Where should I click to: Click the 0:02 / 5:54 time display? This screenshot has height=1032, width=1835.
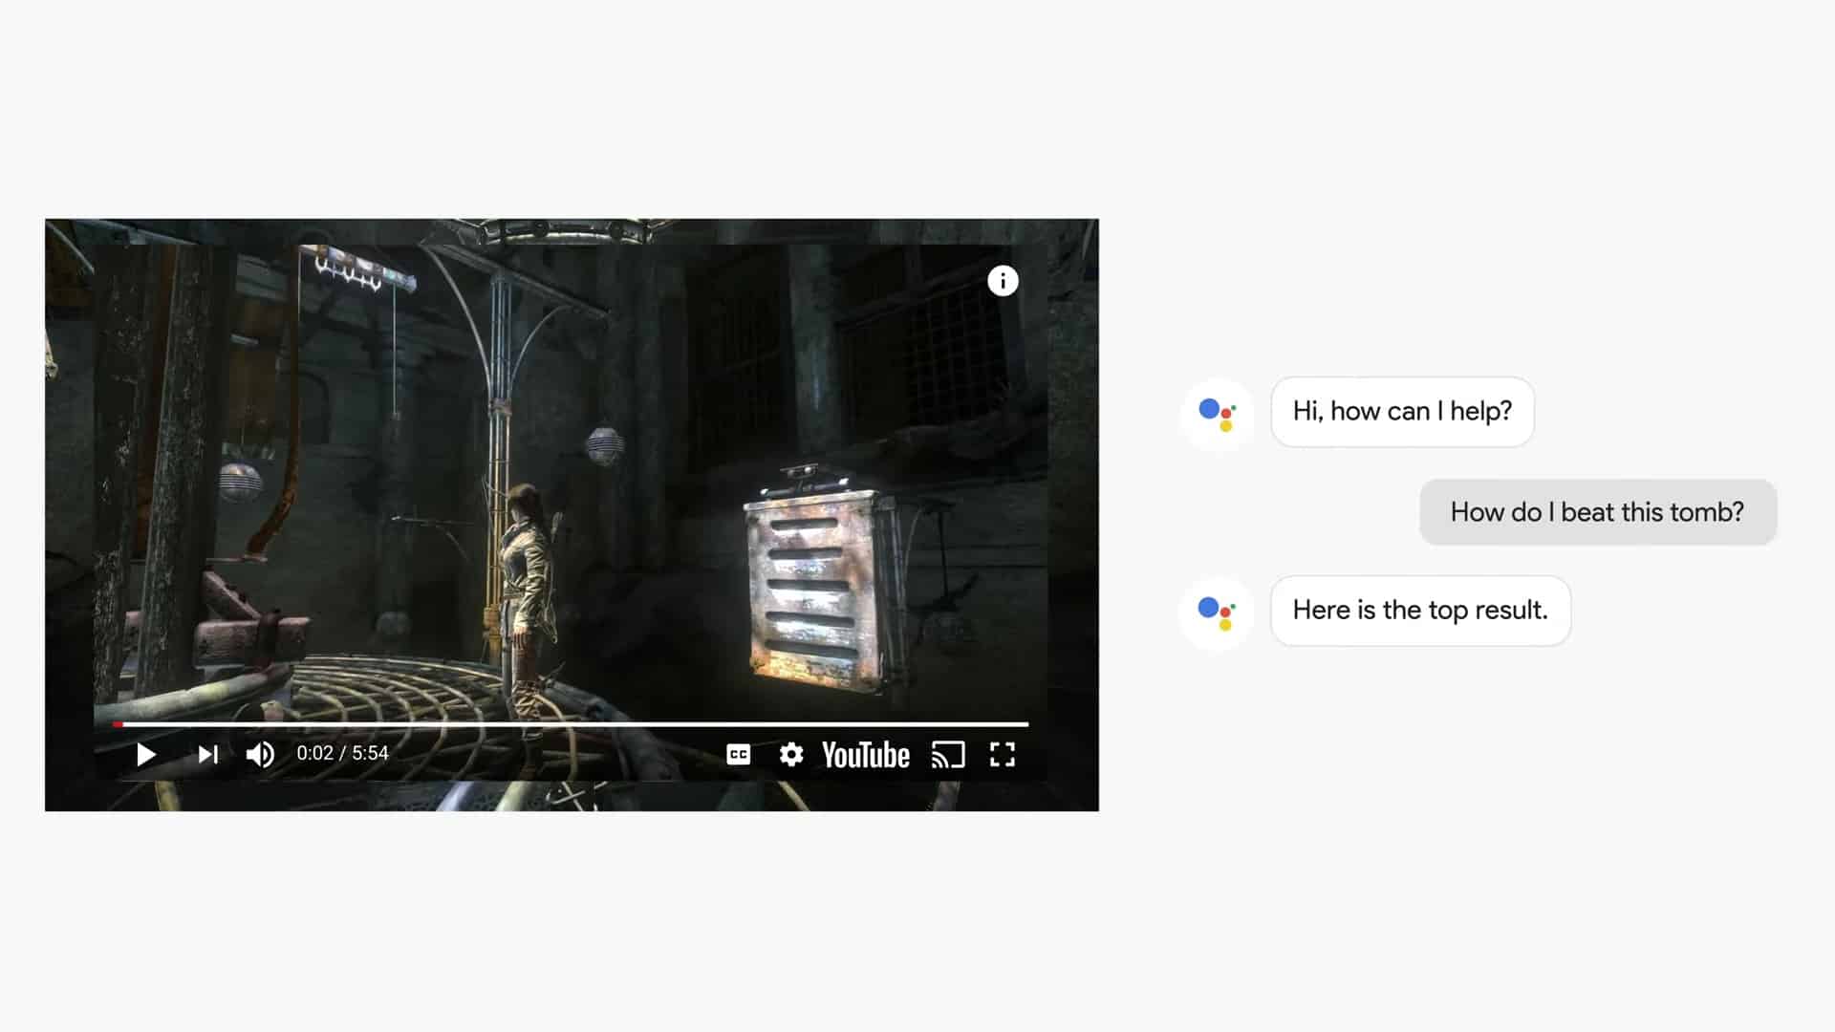tap(342, 753)
